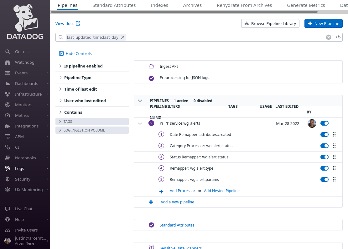This screenshot has height=249, width=348.
Task: Open the CI link icon
Action: point(8,147)
